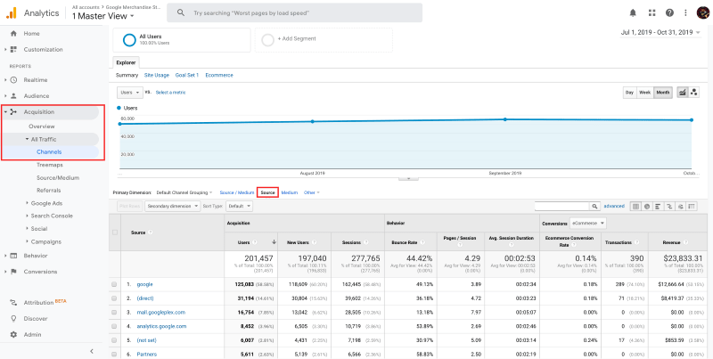This screenshot has height=359, width=713.
Task: Set chart granularity to Week
Action: [644, 93]
